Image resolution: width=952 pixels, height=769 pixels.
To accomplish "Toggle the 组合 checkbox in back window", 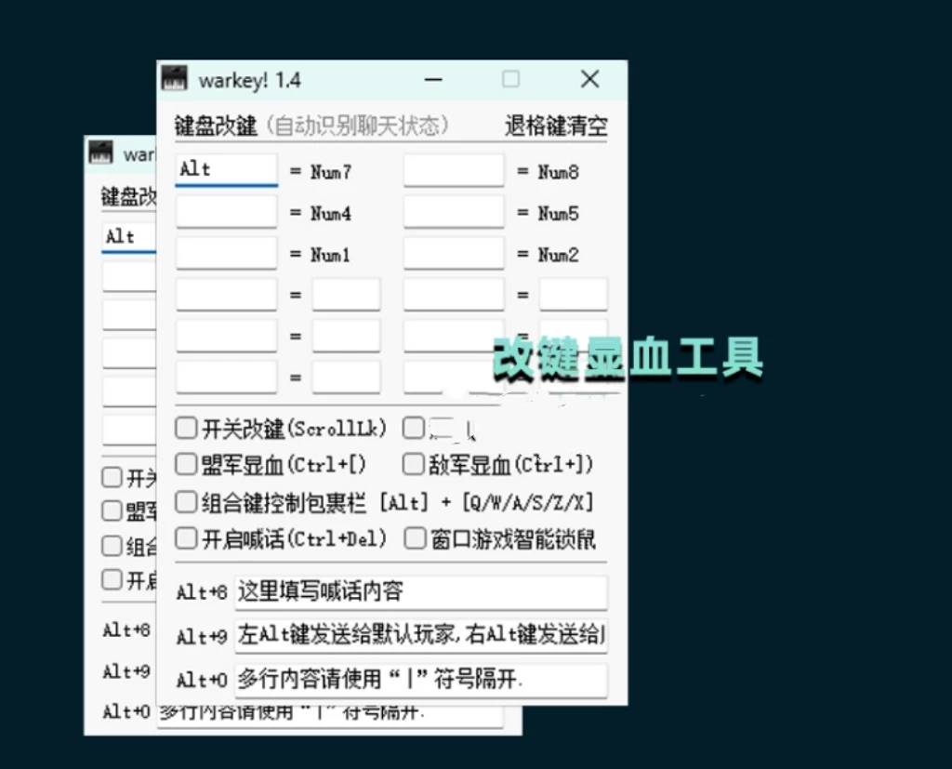I will pyautogui.click(x=112, y=546).
